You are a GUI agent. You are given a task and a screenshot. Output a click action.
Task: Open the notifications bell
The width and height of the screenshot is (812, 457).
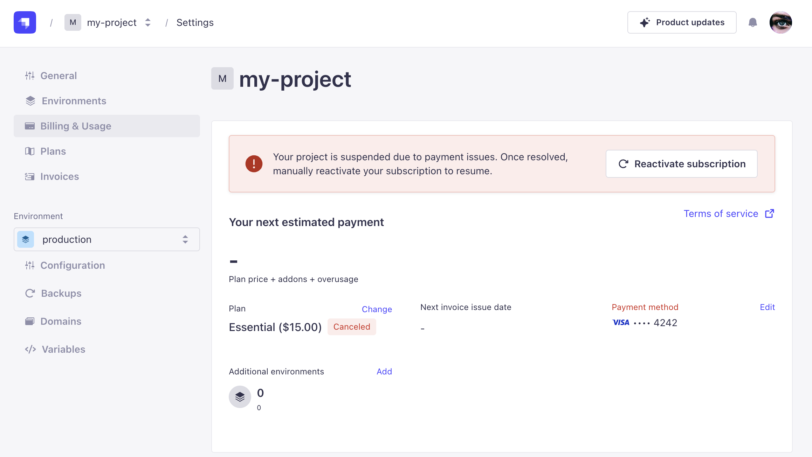[x=752, y=22]
